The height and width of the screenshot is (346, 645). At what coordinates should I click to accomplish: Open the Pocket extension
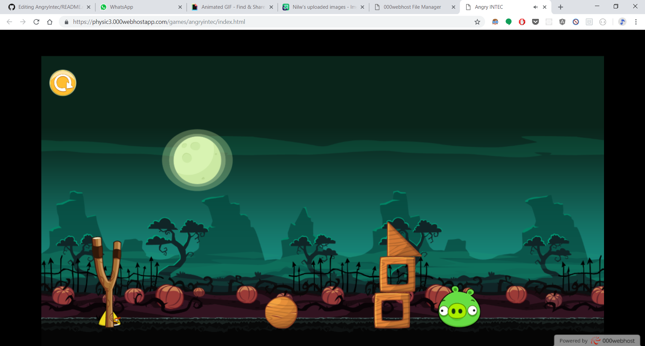pos(535,22)
